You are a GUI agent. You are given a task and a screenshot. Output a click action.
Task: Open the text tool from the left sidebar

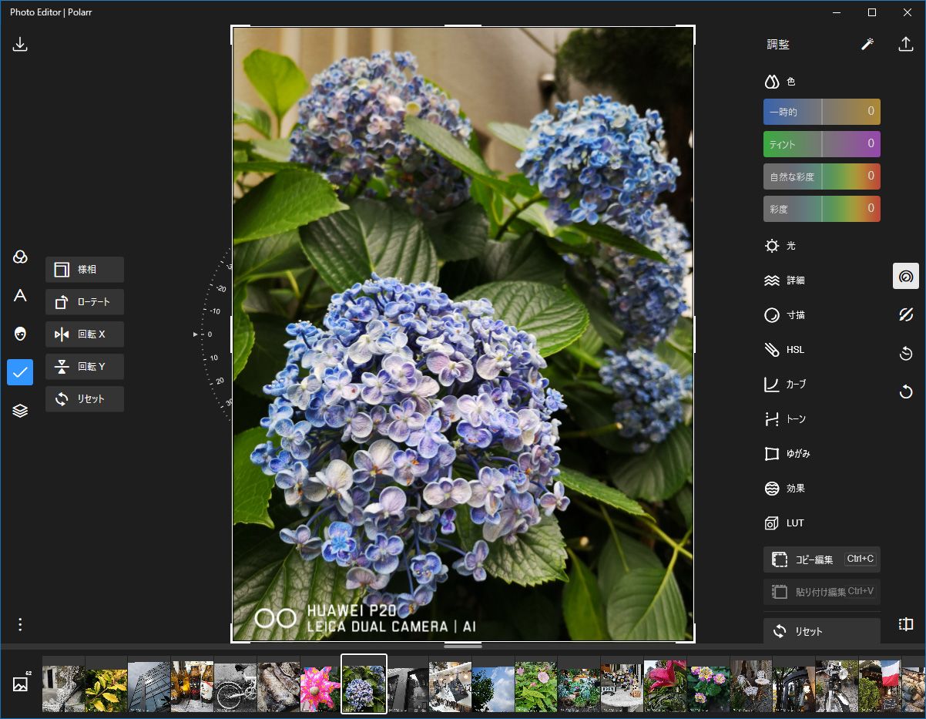tap(20, 295)
